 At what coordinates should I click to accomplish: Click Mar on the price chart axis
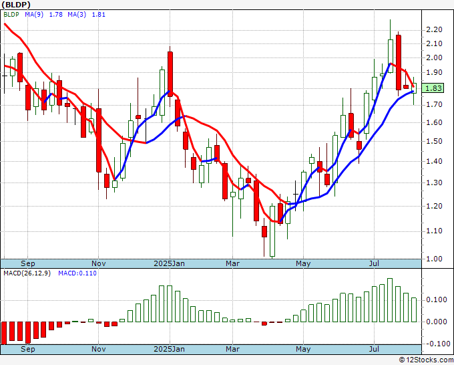click(232, 263)
